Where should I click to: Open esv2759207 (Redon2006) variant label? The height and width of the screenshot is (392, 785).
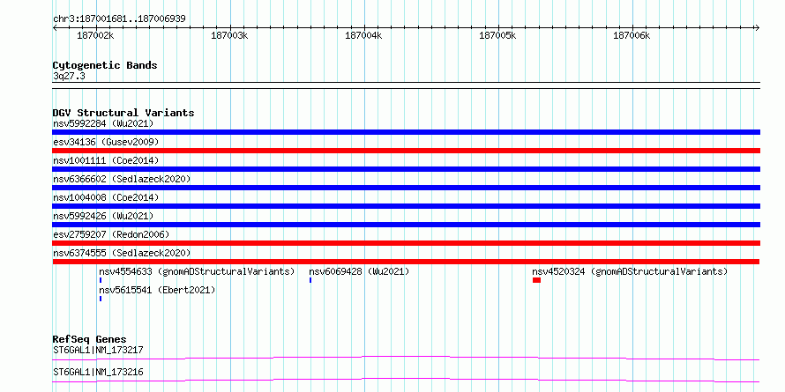tap(111, 234)
